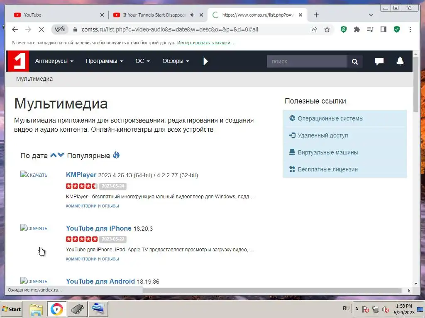This screenshot has width=425, height=318.
Task: Click the horizontal scrollbar right arrow
Action: 409,290
